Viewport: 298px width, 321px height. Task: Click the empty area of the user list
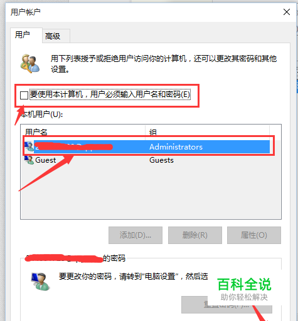(151, 192)
